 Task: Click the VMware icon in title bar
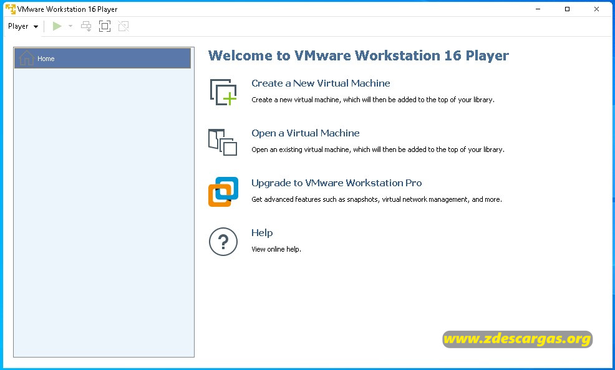point(11,9)
